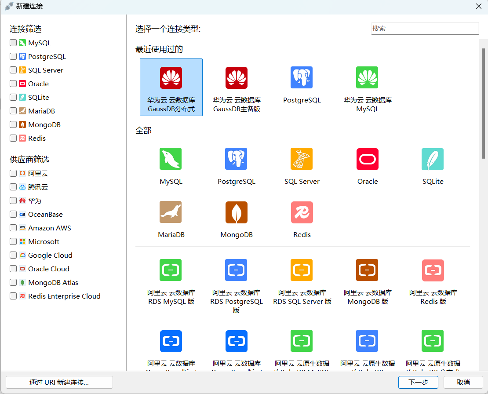Enable 阿里云 vendor filter
This screenshot has width=488, height=394.
(13, 173)
